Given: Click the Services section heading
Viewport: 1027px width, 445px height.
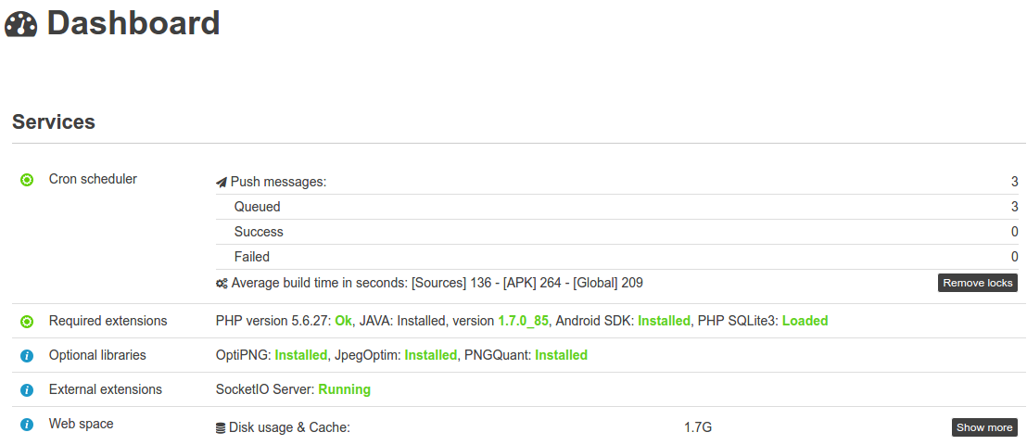Looking at the screenshot, I should click(x=54, y=121).
